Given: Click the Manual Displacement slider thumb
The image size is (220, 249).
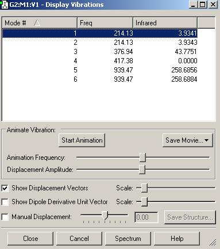Looking at the screenshot, I should coord(105,216).
